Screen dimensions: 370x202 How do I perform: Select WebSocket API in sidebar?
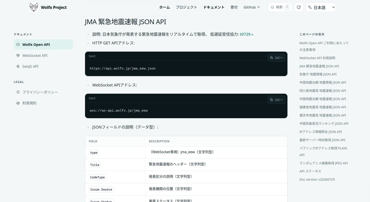(x=43, y=56)
